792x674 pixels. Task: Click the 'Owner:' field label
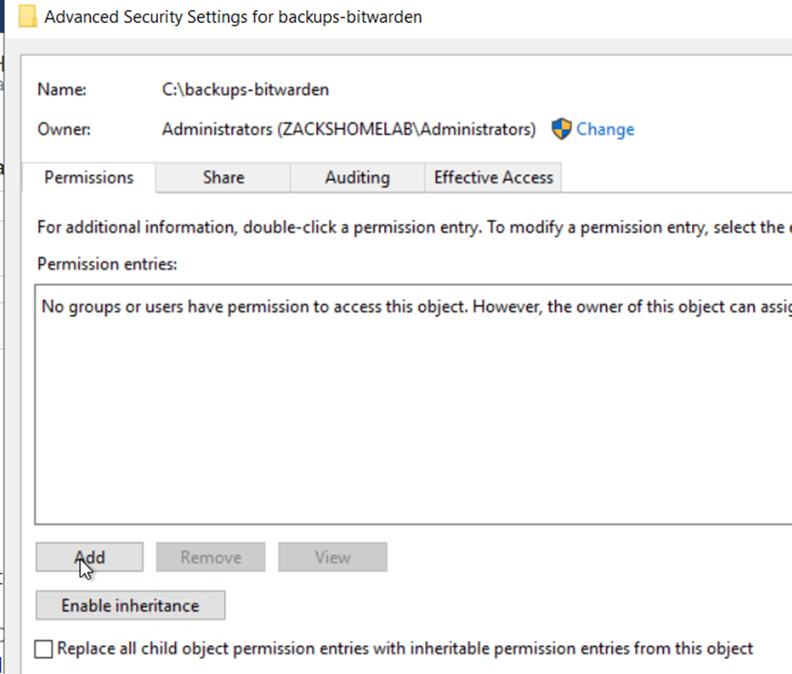pos(63,129)
